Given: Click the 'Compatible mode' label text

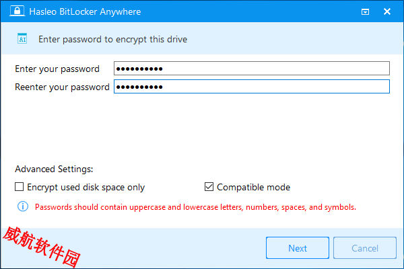Looking at the screenshot, I should (254, 187).
